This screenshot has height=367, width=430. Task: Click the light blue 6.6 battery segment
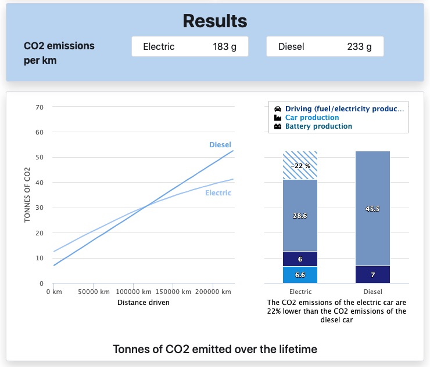click(x=300, y=274)
